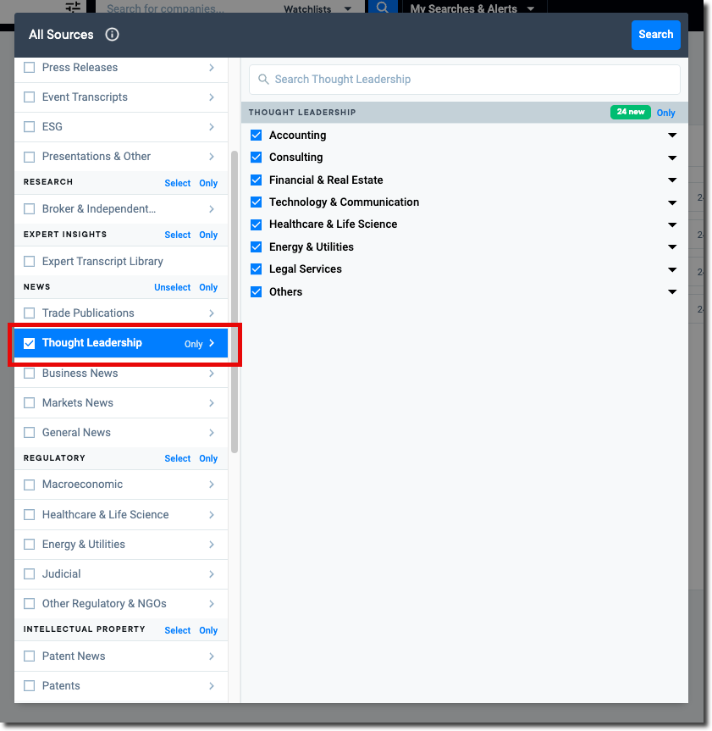Click the filter sliders icon at top left

(x=74, y=8)
